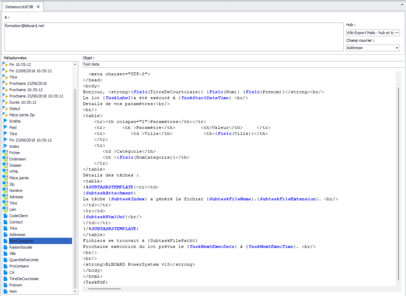Click the document icon beside 'Prenom'
Viewport: 406px width, 296px height.
click(x=6, y=285)
